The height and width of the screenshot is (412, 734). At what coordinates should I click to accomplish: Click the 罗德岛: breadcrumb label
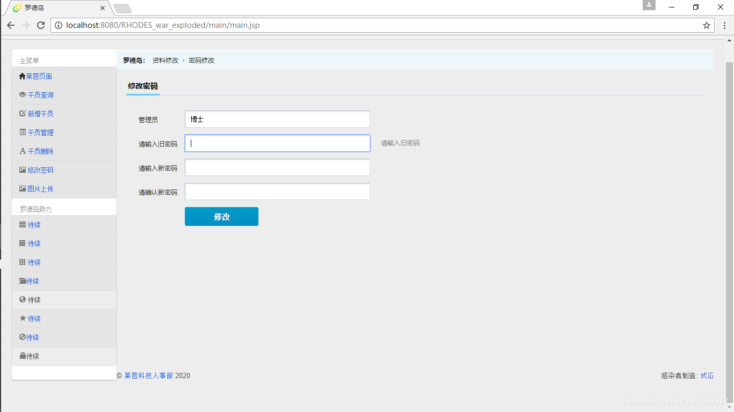coord(134,61)
